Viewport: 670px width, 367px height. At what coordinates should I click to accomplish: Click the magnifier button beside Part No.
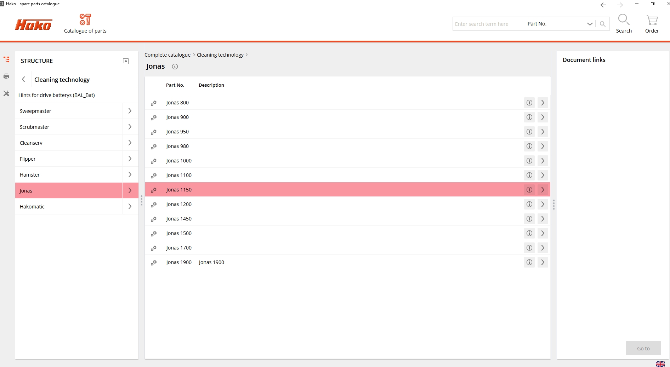[x=602, y=24]
